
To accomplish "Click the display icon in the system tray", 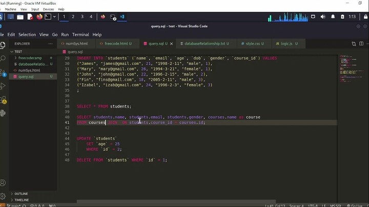I will 313,17.
